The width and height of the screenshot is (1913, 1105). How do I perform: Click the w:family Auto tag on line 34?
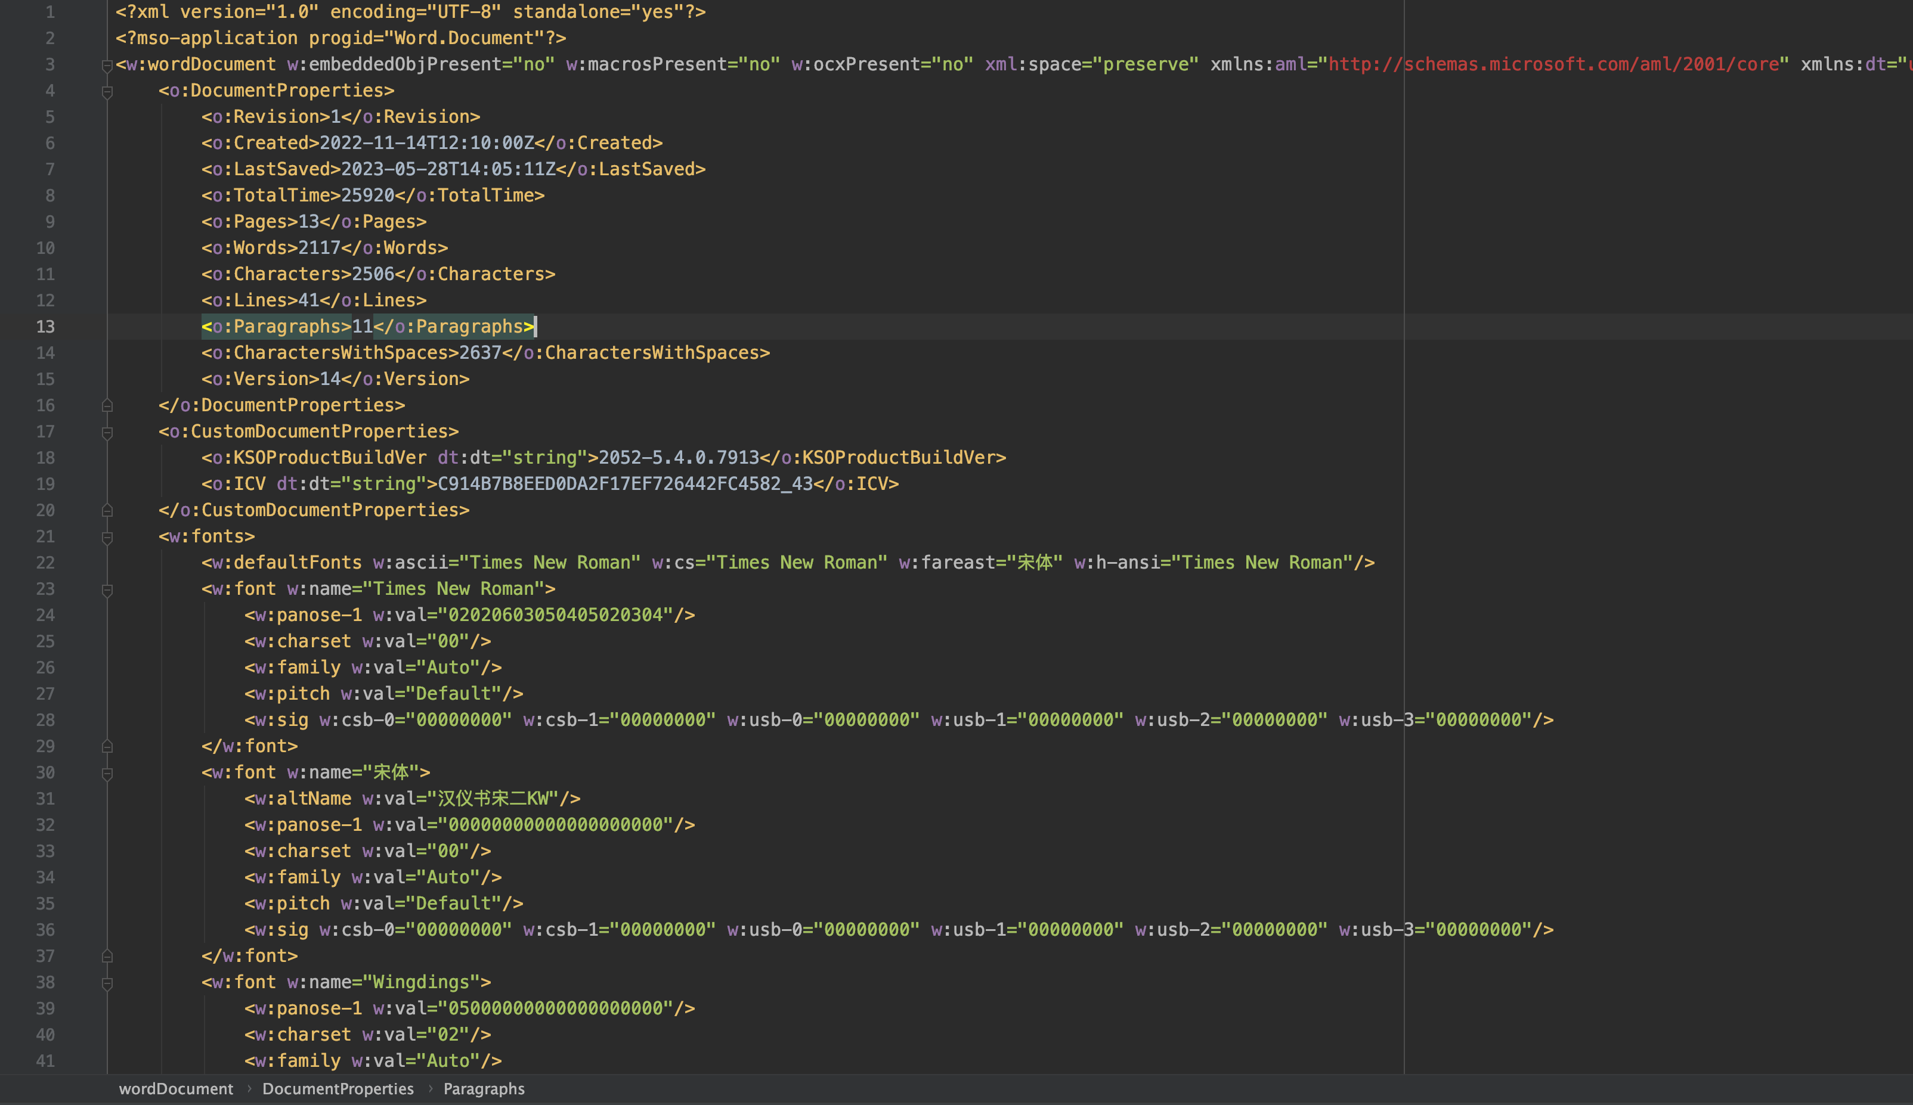click(x=373, y=877)
